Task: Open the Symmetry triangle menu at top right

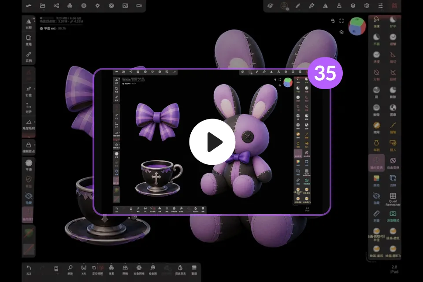Action: click(325, 6)
